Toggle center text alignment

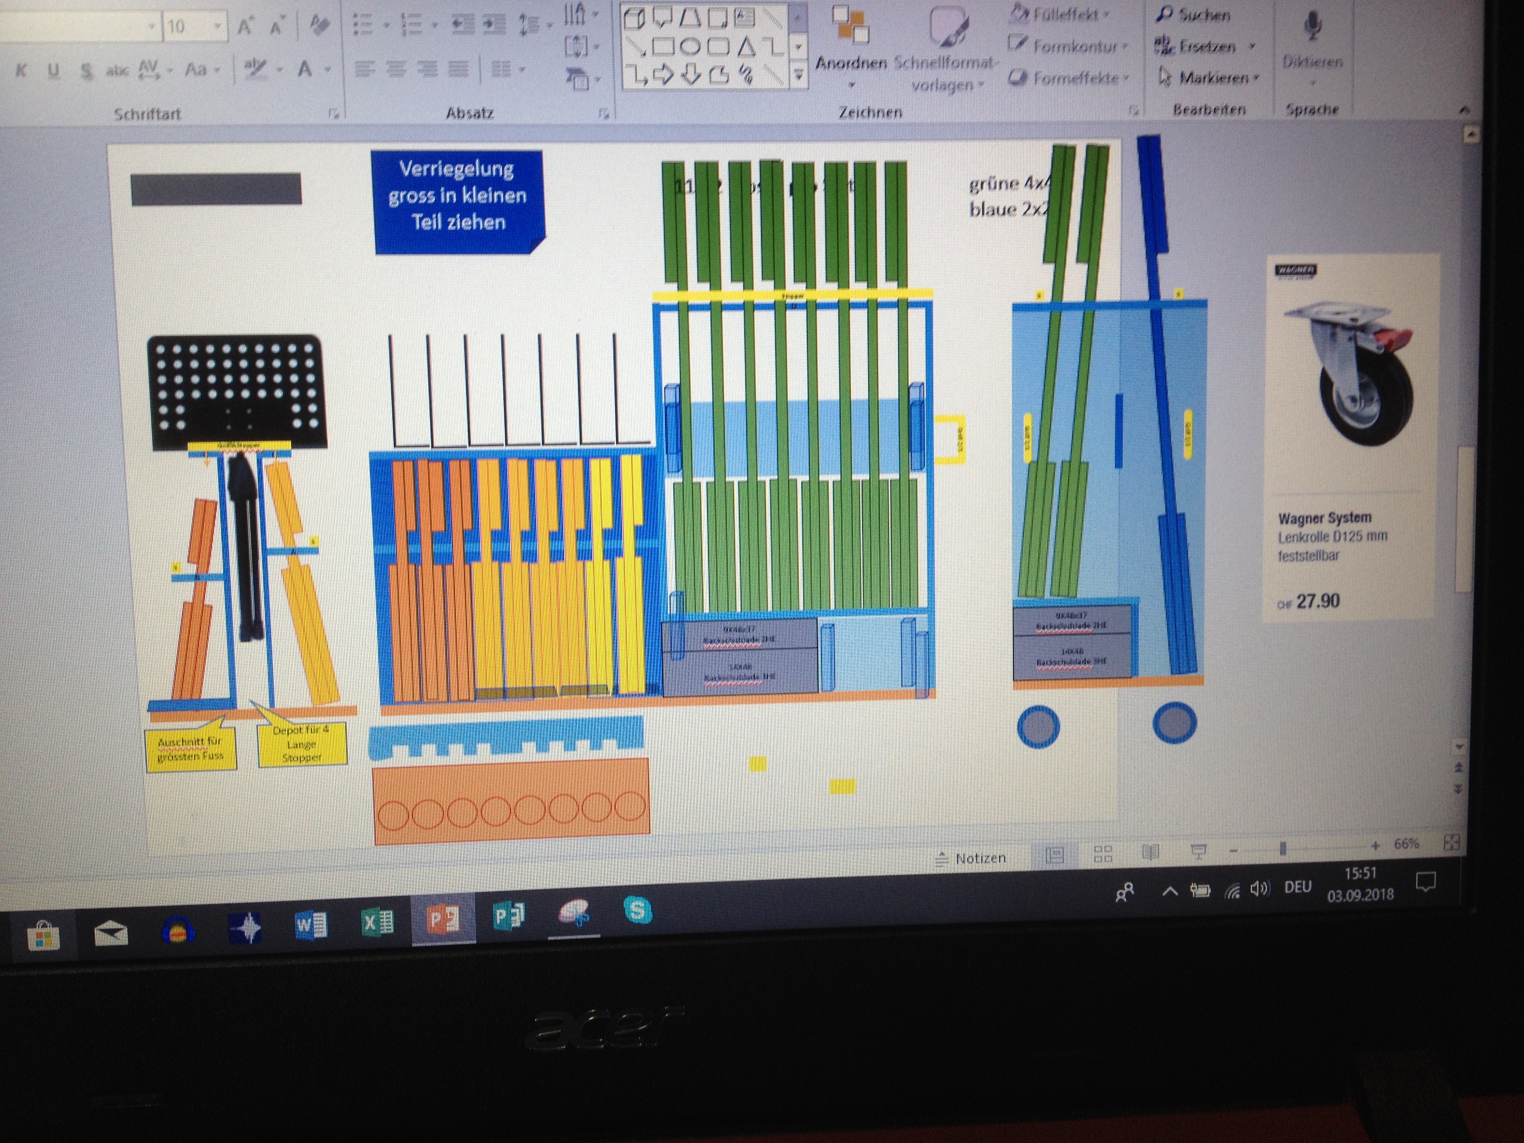pyautogui.click(x=396, y=69)
